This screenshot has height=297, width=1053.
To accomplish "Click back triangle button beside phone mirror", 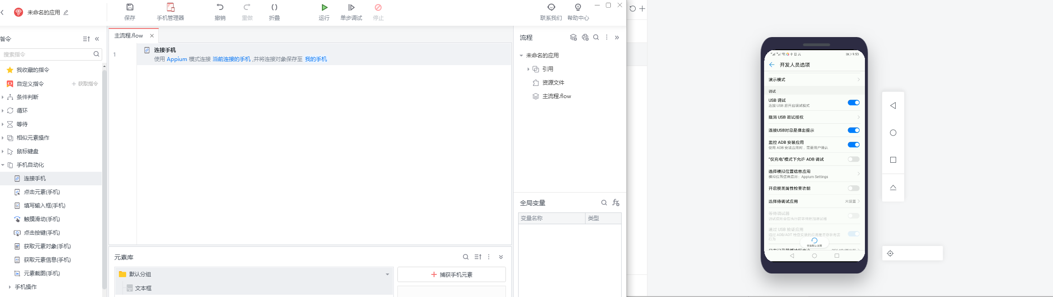I will click(893, 105).
